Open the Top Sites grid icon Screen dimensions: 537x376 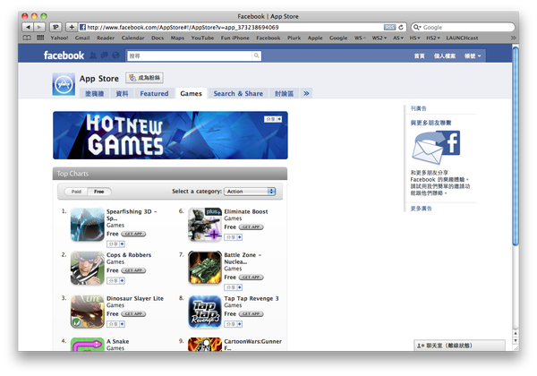tap(40, 38)
